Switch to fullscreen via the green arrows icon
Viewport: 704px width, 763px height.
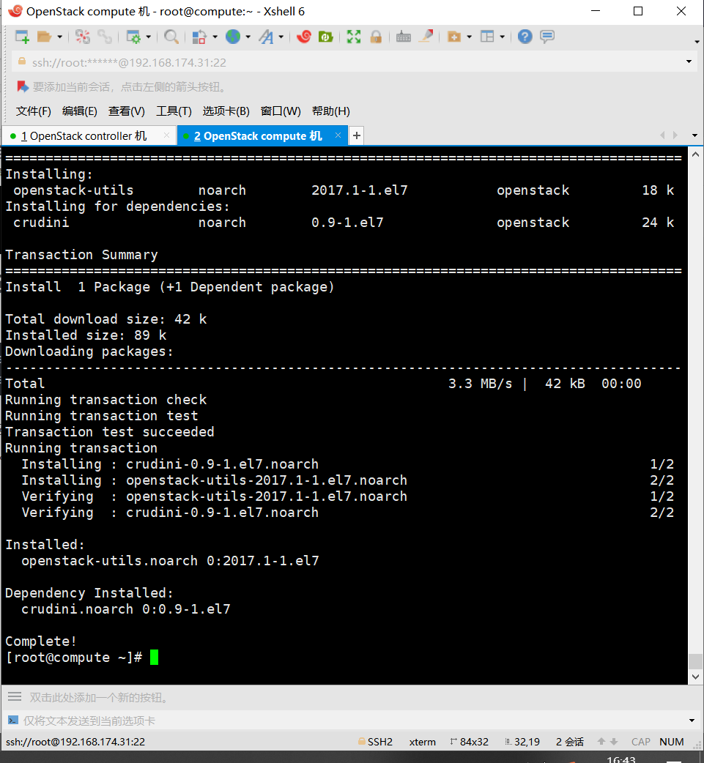point(354,37)
